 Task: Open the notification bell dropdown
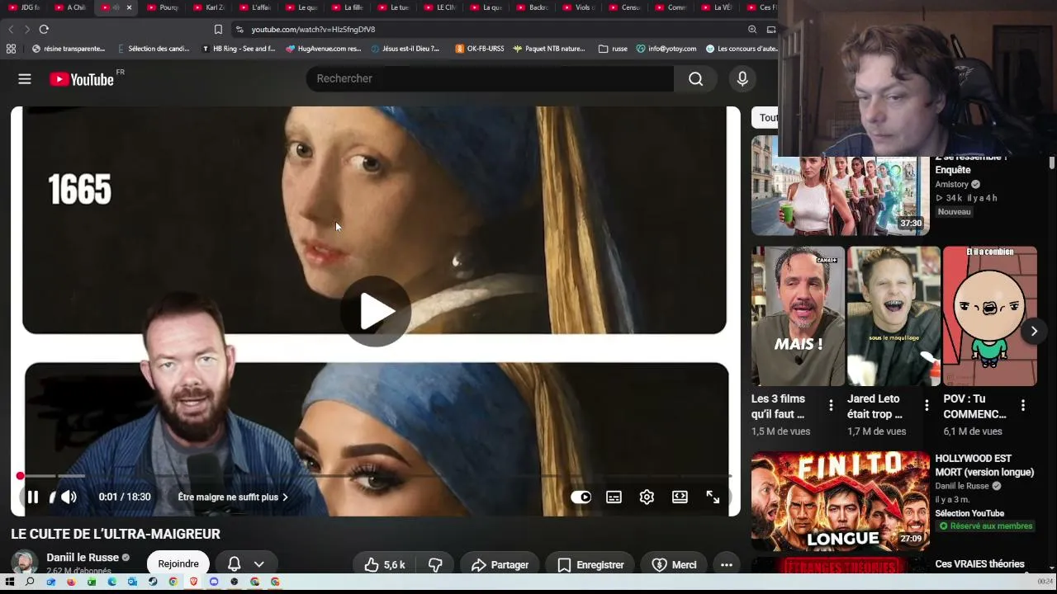(x=246, y=564)
